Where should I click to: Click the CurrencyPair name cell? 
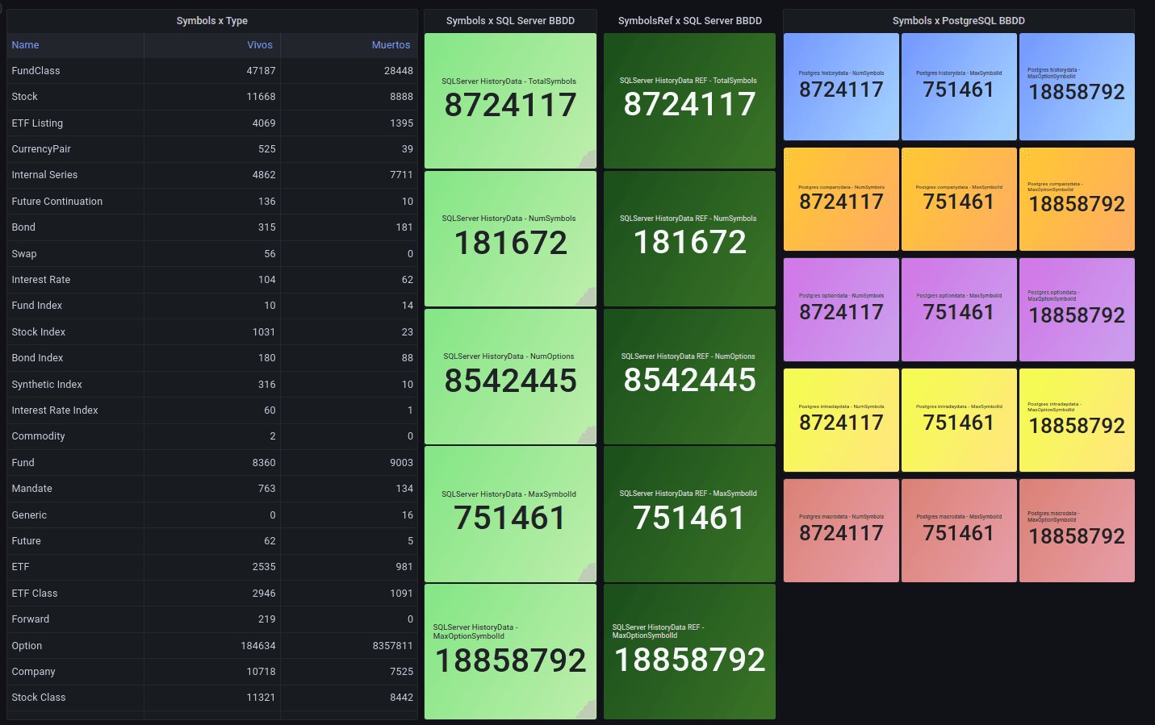pyautogui.click(x=75, y=149)
